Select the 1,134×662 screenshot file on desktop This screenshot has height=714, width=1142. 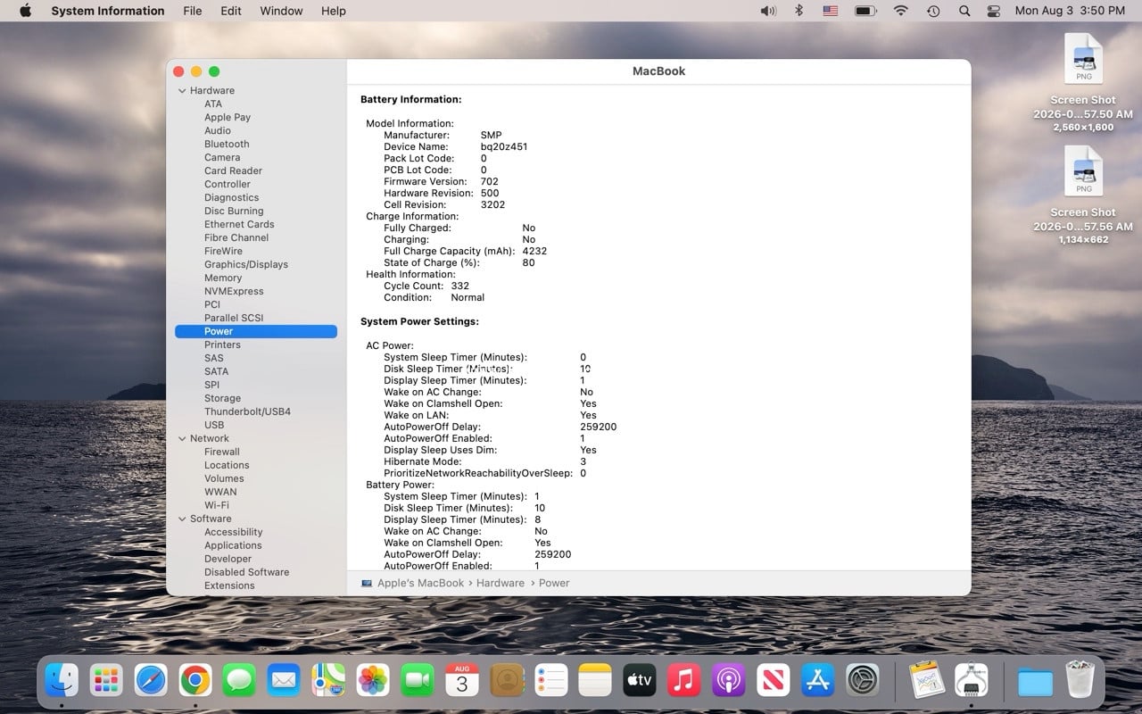[1083, 195]
